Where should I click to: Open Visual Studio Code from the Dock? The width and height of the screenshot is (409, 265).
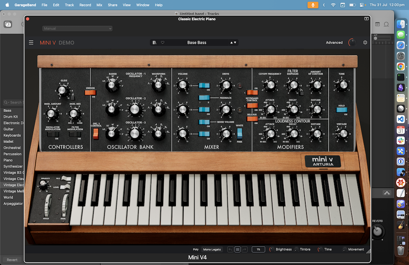click(x=400, y=119)
